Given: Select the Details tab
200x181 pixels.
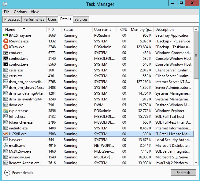Looking at the screenshot, I should click(x=65, y=19).
